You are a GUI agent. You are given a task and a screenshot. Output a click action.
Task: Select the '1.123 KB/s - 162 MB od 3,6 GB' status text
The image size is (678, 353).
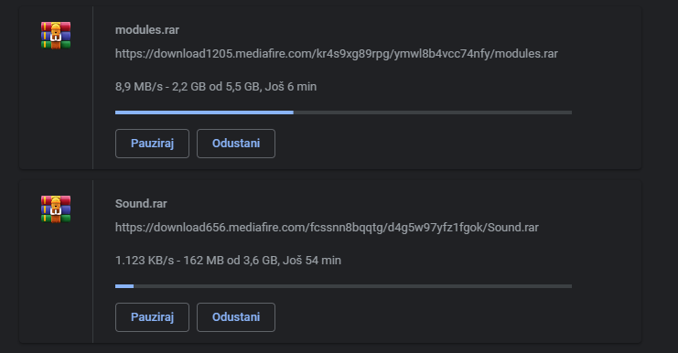pos(197,261)
